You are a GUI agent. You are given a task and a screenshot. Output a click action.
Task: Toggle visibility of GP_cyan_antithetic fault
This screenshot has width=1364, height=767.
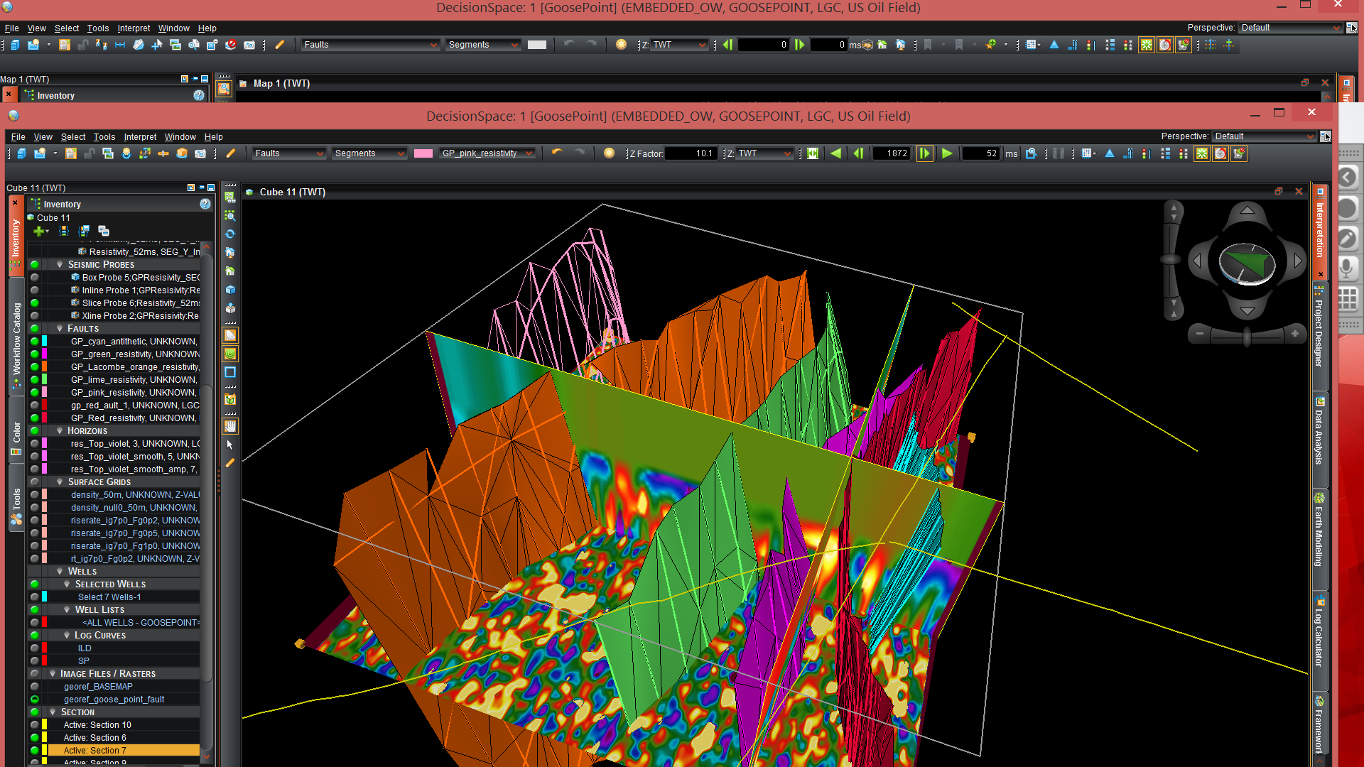pyautogui.click(x=34, y=342)
